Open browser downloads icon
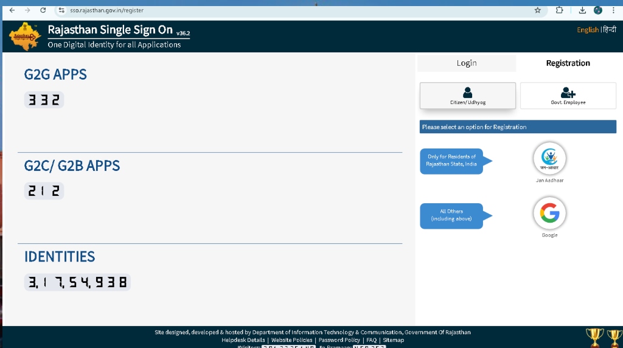This screenshot has width=623, height=348. click(x=582, y=10)
